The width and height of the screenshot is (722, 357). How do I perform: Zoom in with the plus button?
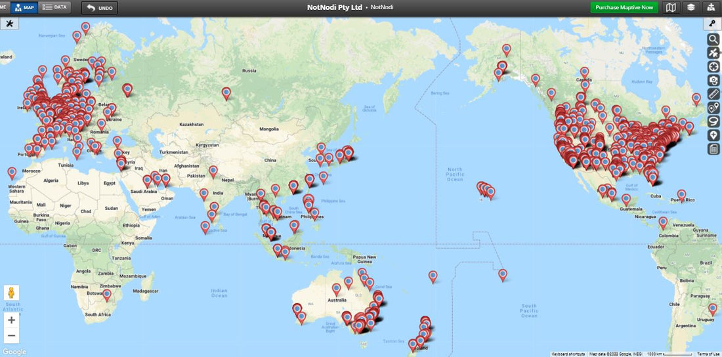[x=11, y=320]
